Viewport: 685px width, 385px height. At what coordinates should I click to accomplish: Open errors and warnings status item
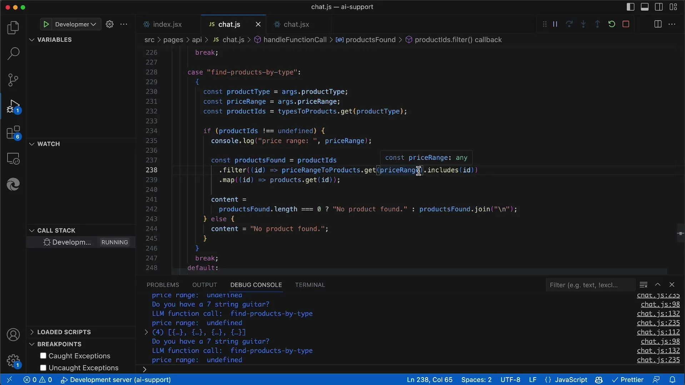[38, 380]
